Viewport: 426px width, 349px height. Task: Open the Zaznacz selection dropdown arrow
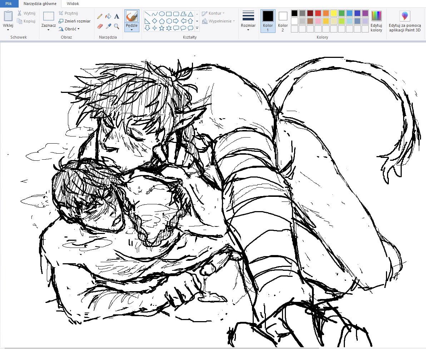point(49,30)
